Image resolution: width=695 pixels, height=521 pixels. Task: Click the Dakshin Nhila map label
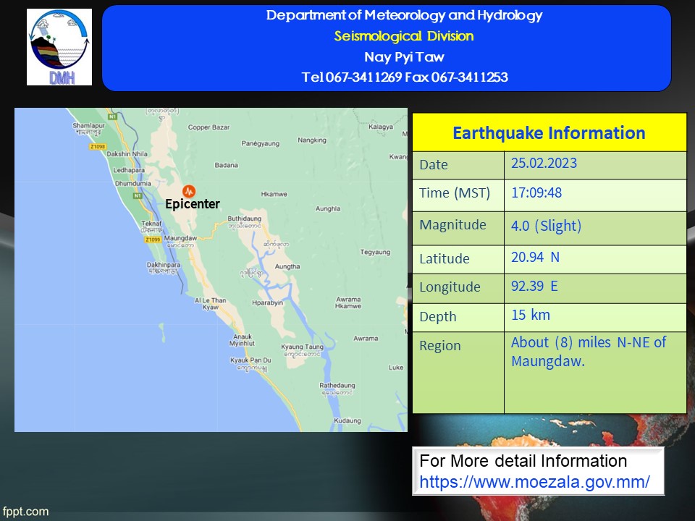[127, 153]
